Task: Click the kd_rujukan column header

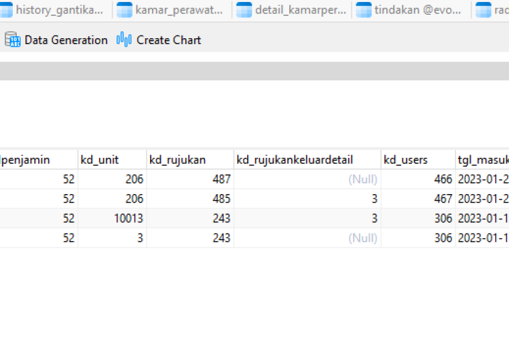Action: coord(190,160)
